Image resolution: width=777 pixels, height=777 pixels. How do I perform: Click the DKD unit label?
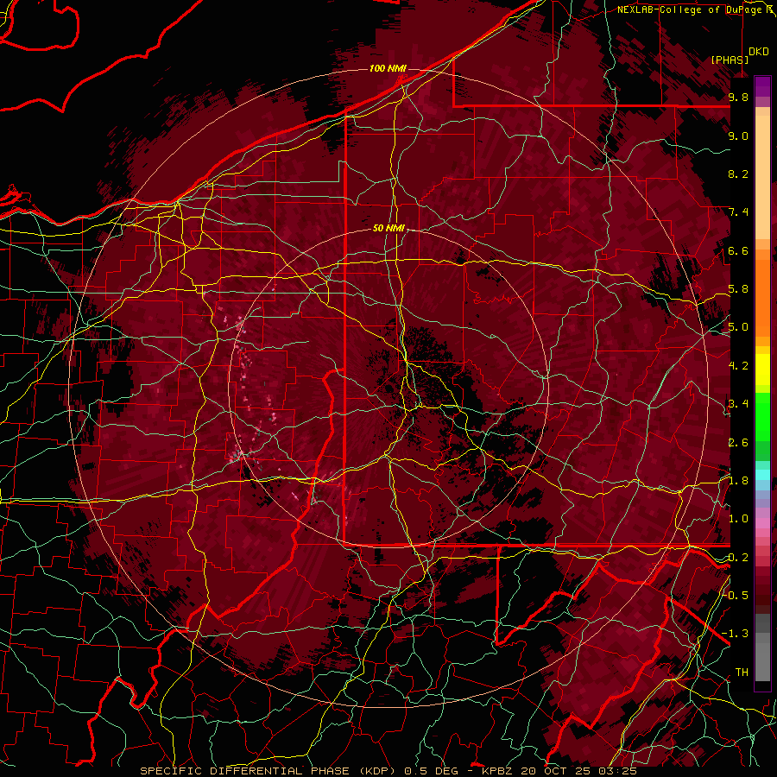759,52
